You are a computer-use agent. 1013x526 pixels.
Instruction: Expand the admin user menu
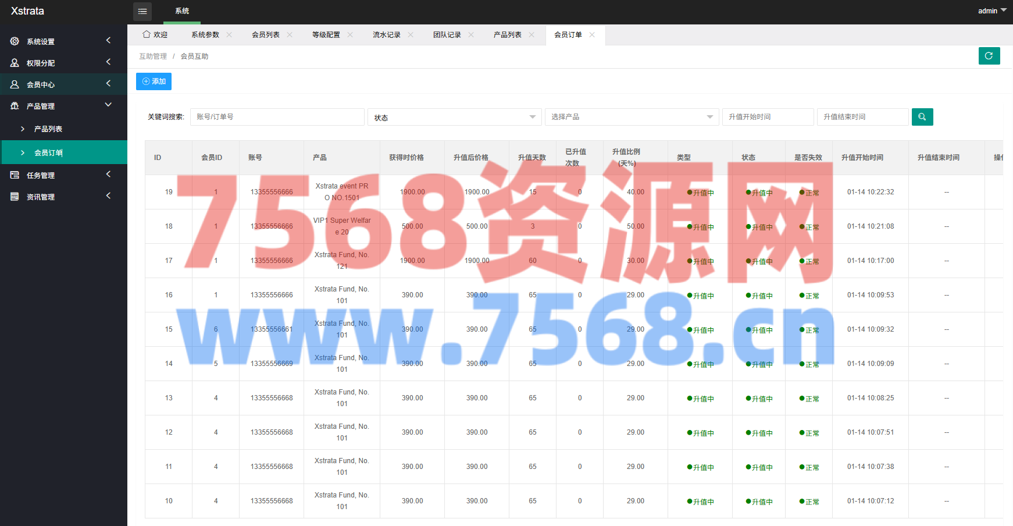[991, 10]
